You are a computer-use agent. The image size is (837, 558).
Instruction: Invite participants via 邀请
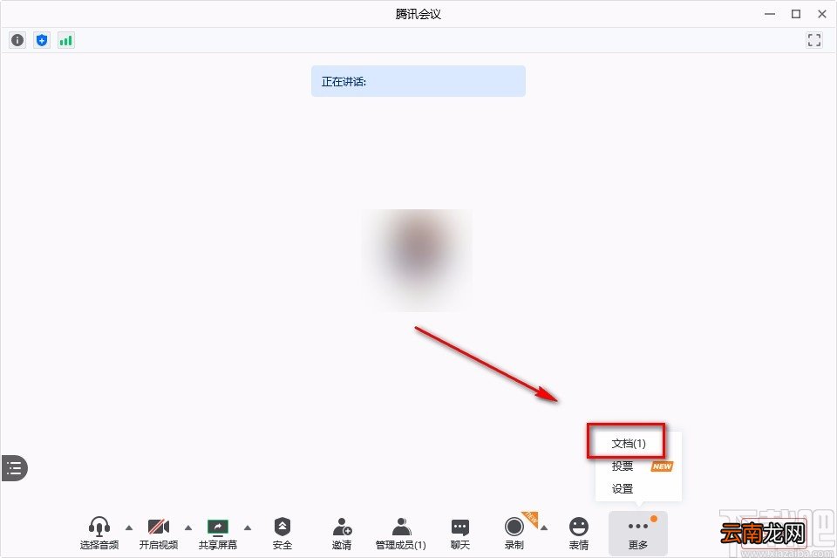342,533
